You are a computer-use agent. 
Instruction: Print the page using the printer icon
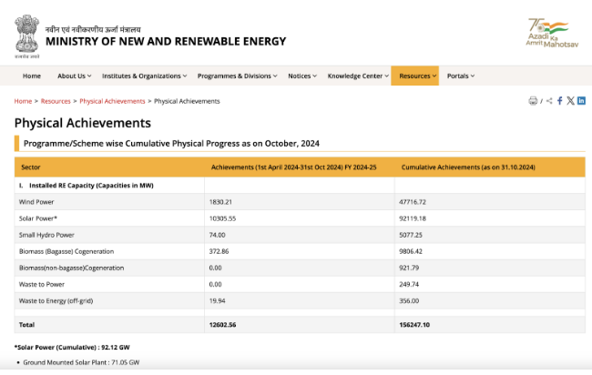pyautogui.click(x=533, y=101)
